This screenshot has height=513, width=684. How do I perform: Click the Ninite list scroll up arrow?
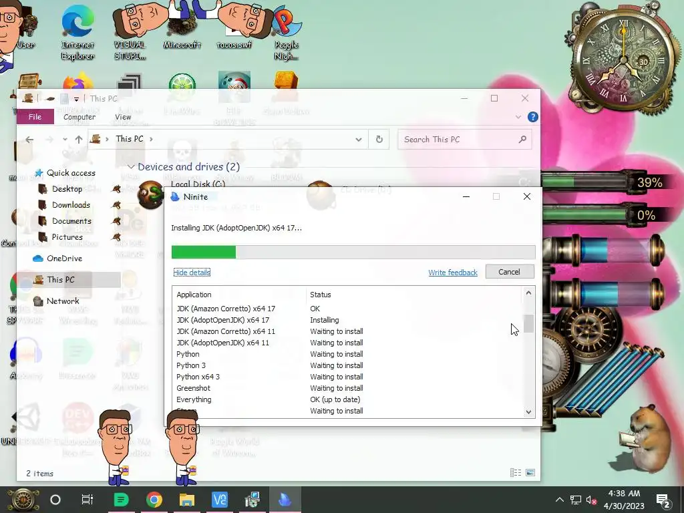tap(528, 293)
